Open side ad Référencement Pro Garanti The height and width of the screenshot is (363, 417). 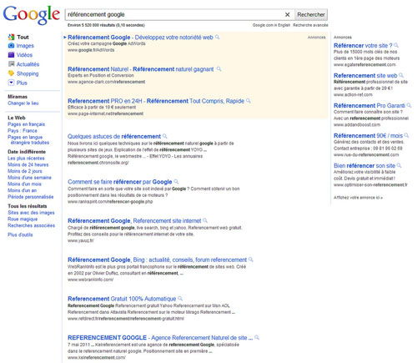[369, 106]
